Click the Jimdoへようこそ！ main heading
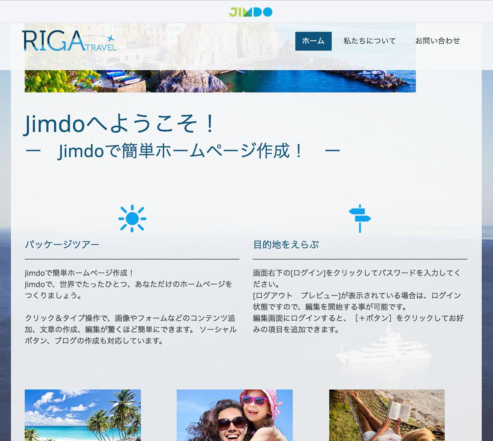493x441 pixels. tap(120, 124)
